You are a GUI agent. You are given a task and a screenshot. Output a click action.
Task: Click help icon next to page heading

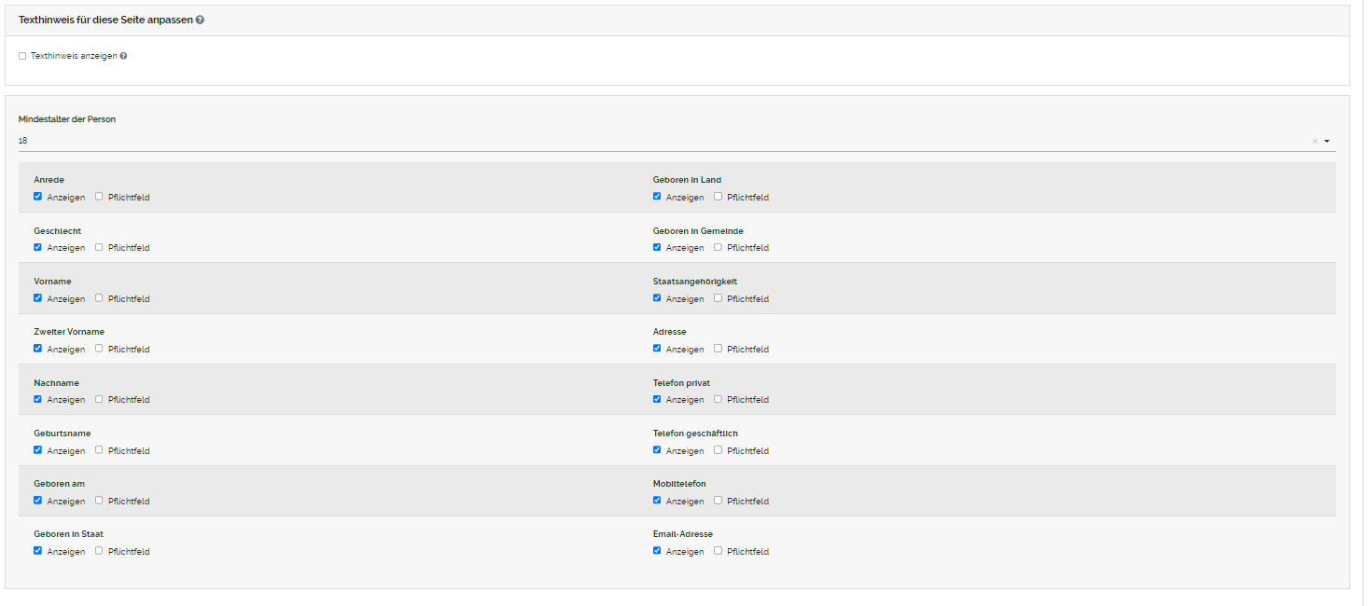[x=200, y=20]
